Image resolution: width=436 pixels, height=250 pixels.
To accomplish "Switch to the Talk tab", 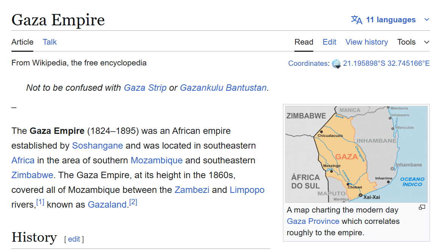I will click(x=50, y=42).
